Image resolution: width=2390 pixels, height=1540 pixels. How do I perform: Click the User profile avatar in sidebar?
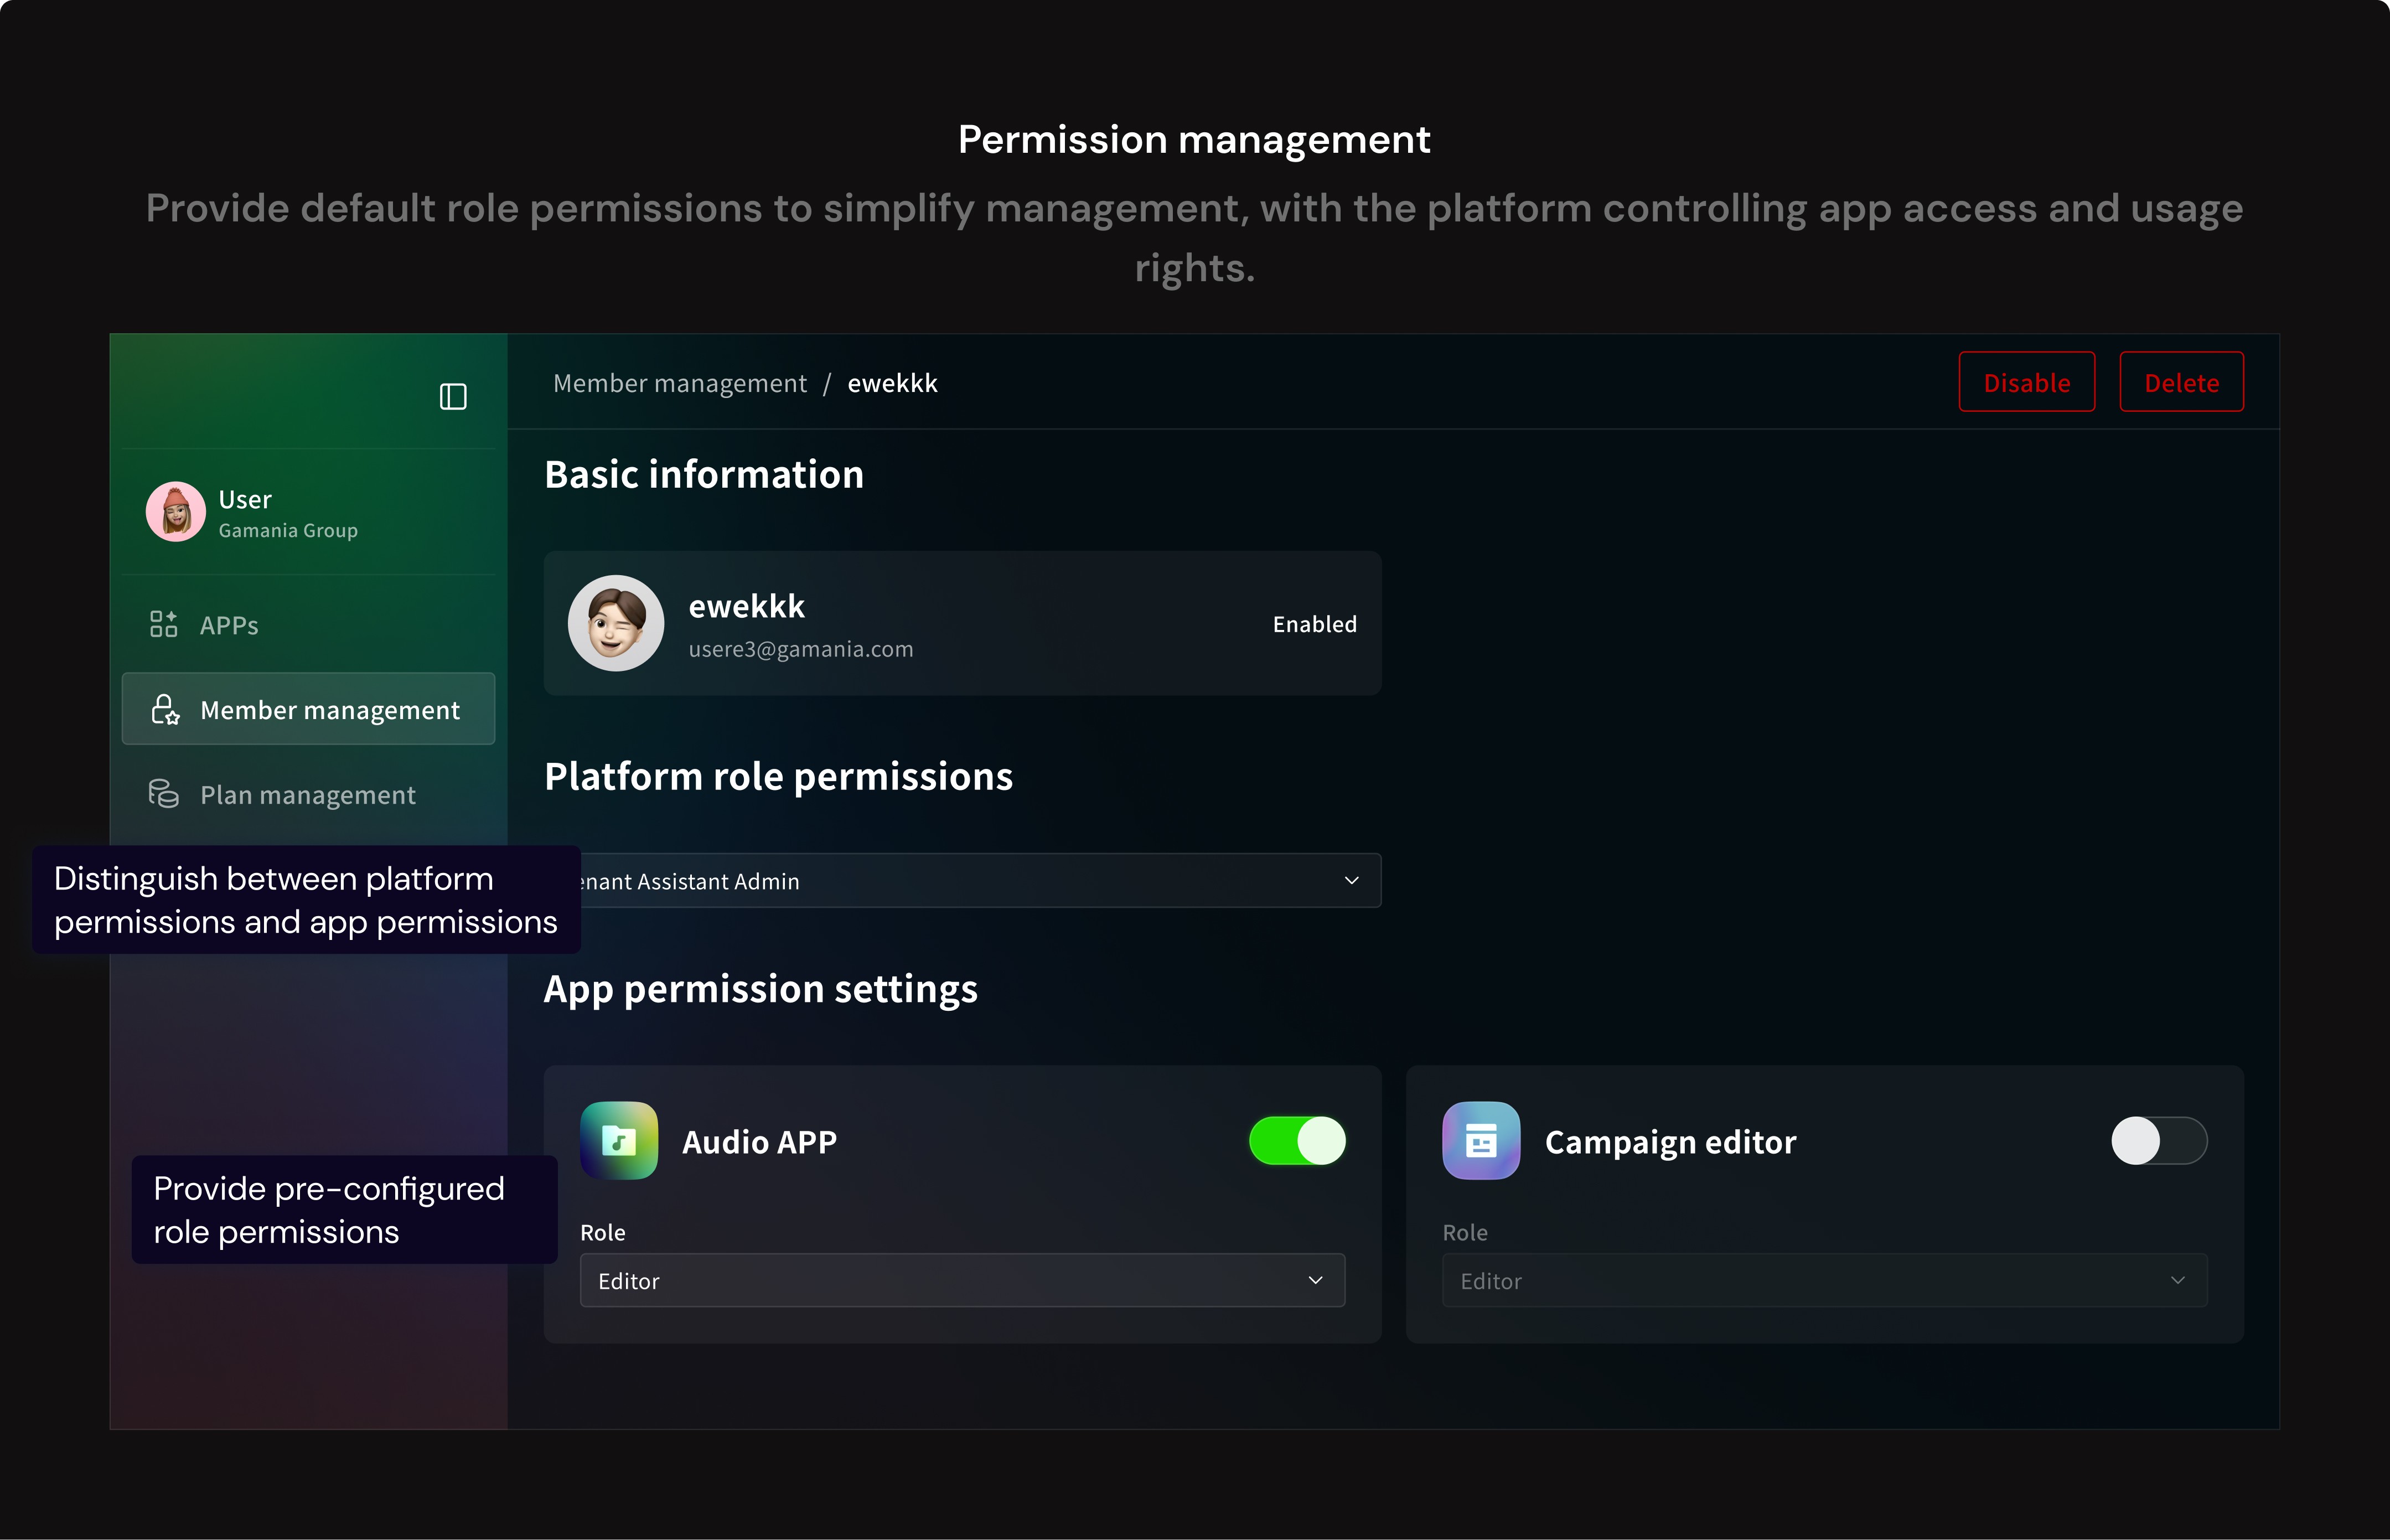tap(176, 512)
